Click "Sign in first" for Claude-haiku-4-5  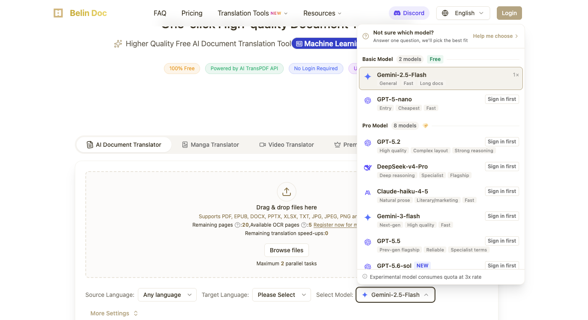click(x=502, y=191)
